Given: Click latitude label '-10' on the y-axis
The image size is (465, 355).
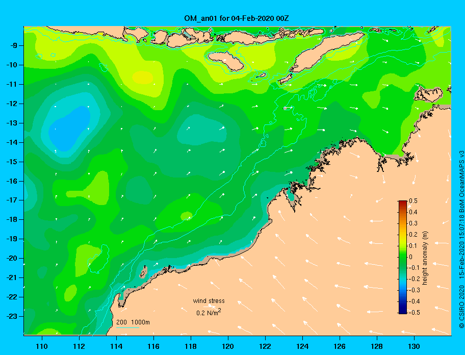Looking at the screenshot, I should point(12,65).
